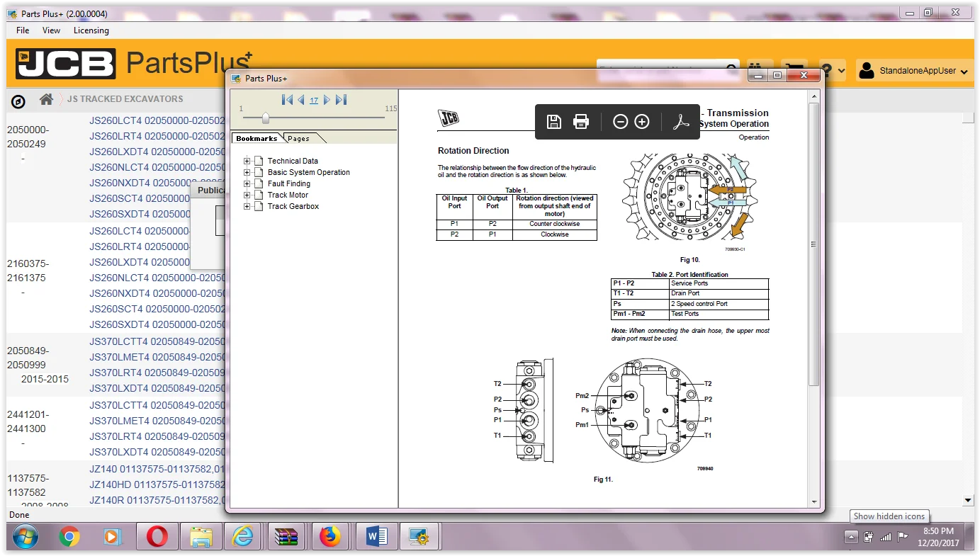Launch Firefox from the taskbar
The height and width of the screenshot is (556, 980).
click(330, 538)
